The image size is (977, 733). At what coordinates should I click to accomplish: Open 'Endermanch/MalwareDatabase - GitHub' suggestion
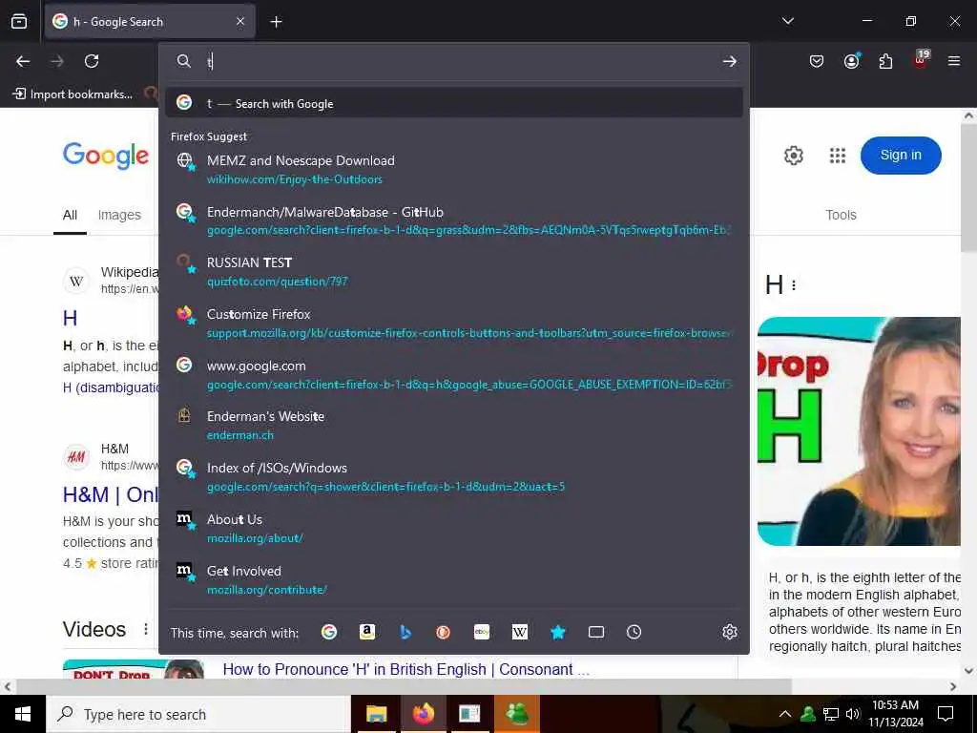point(454,220)
